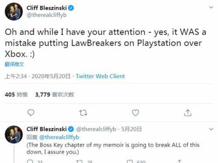This screenshot has height=163, width=218.
Task: Open the chevron menu on the main tweet
Action: click(x=211, y=7)
